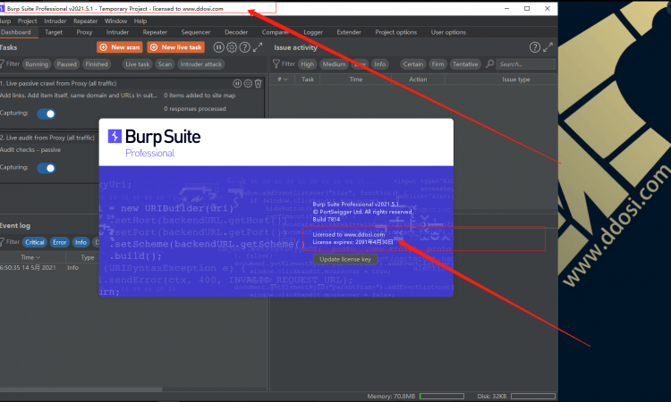671x402 pixels.
Task: Open task execution settings gear in Tasks header
Action: pyautogui.click(x=232, y=47)
